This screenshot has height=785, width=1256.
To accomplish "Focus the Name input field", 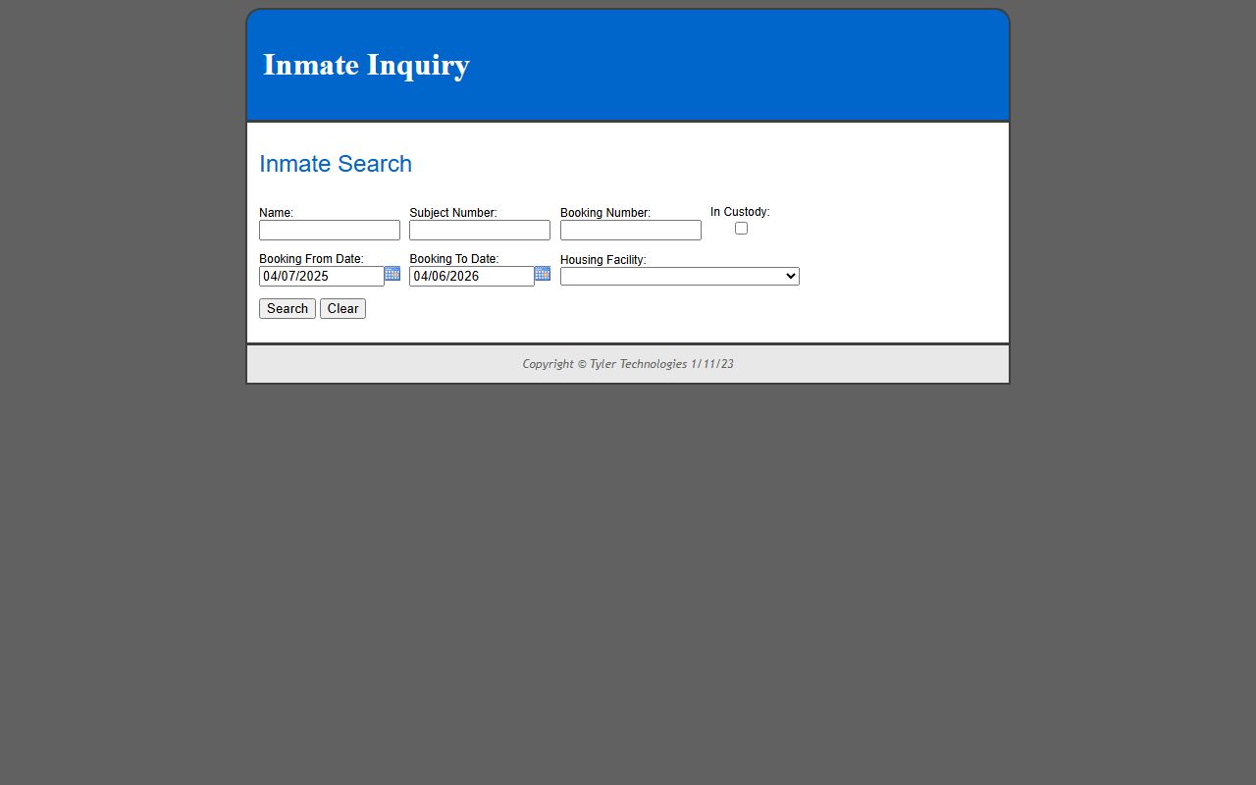I will pos(330,231).
